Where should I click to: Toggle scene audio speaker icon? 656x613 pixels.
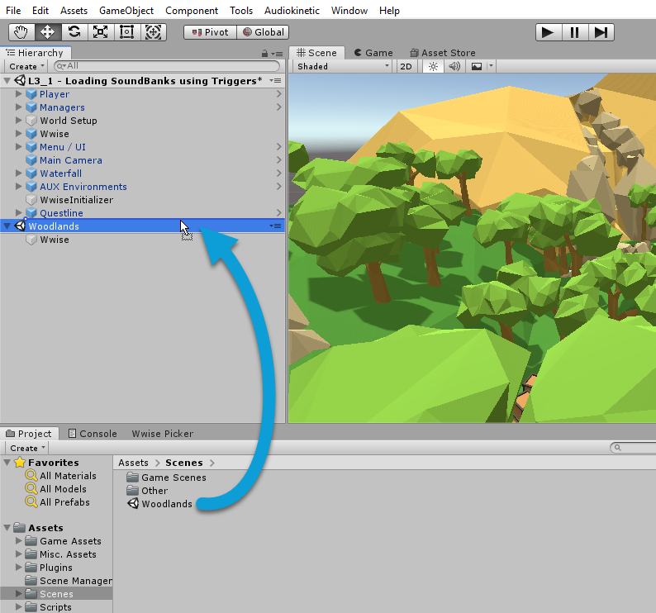click(x=454, y=66)
